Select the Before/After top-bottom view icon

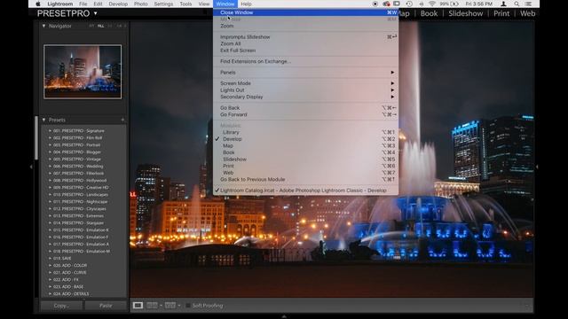(170, 305)
